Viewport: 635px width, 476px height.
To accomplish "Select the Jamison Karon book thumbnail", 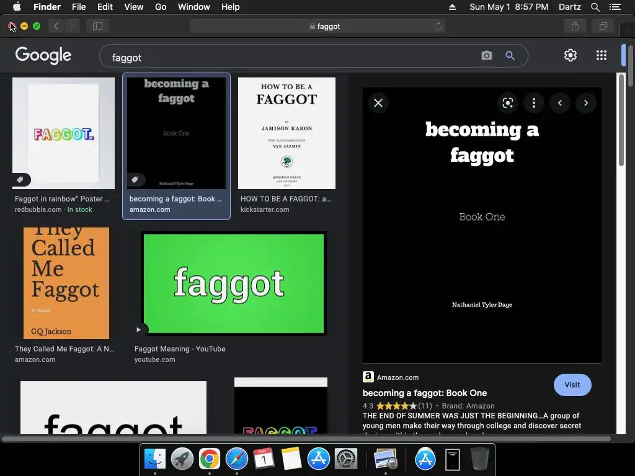I will [286, 133].
